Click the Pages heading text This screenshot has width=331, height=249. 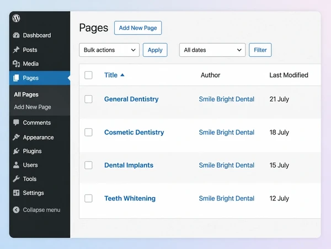(x=94, y=28)
